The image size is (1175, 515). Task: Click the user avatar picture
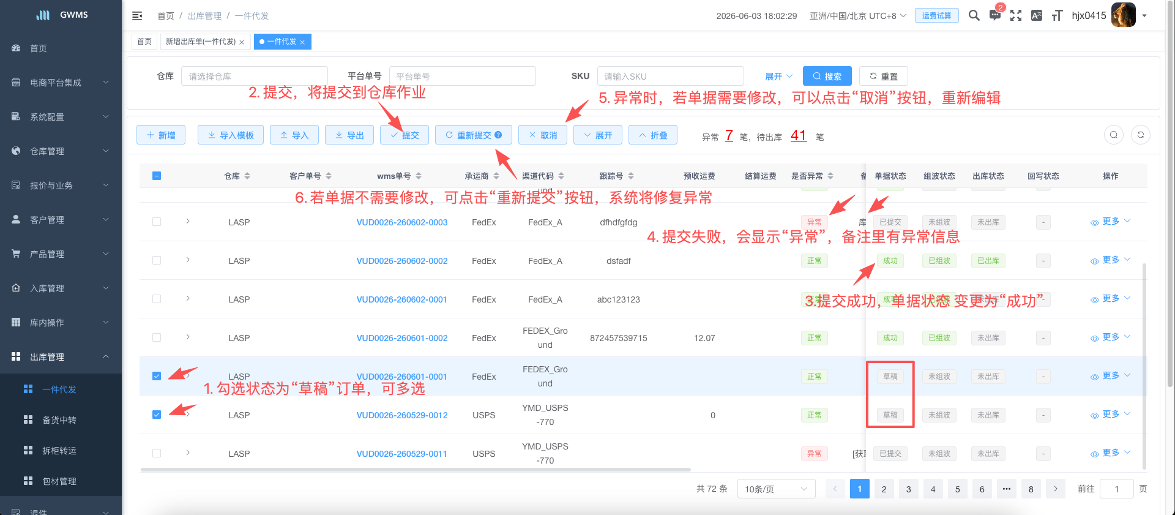point(1123,15)
